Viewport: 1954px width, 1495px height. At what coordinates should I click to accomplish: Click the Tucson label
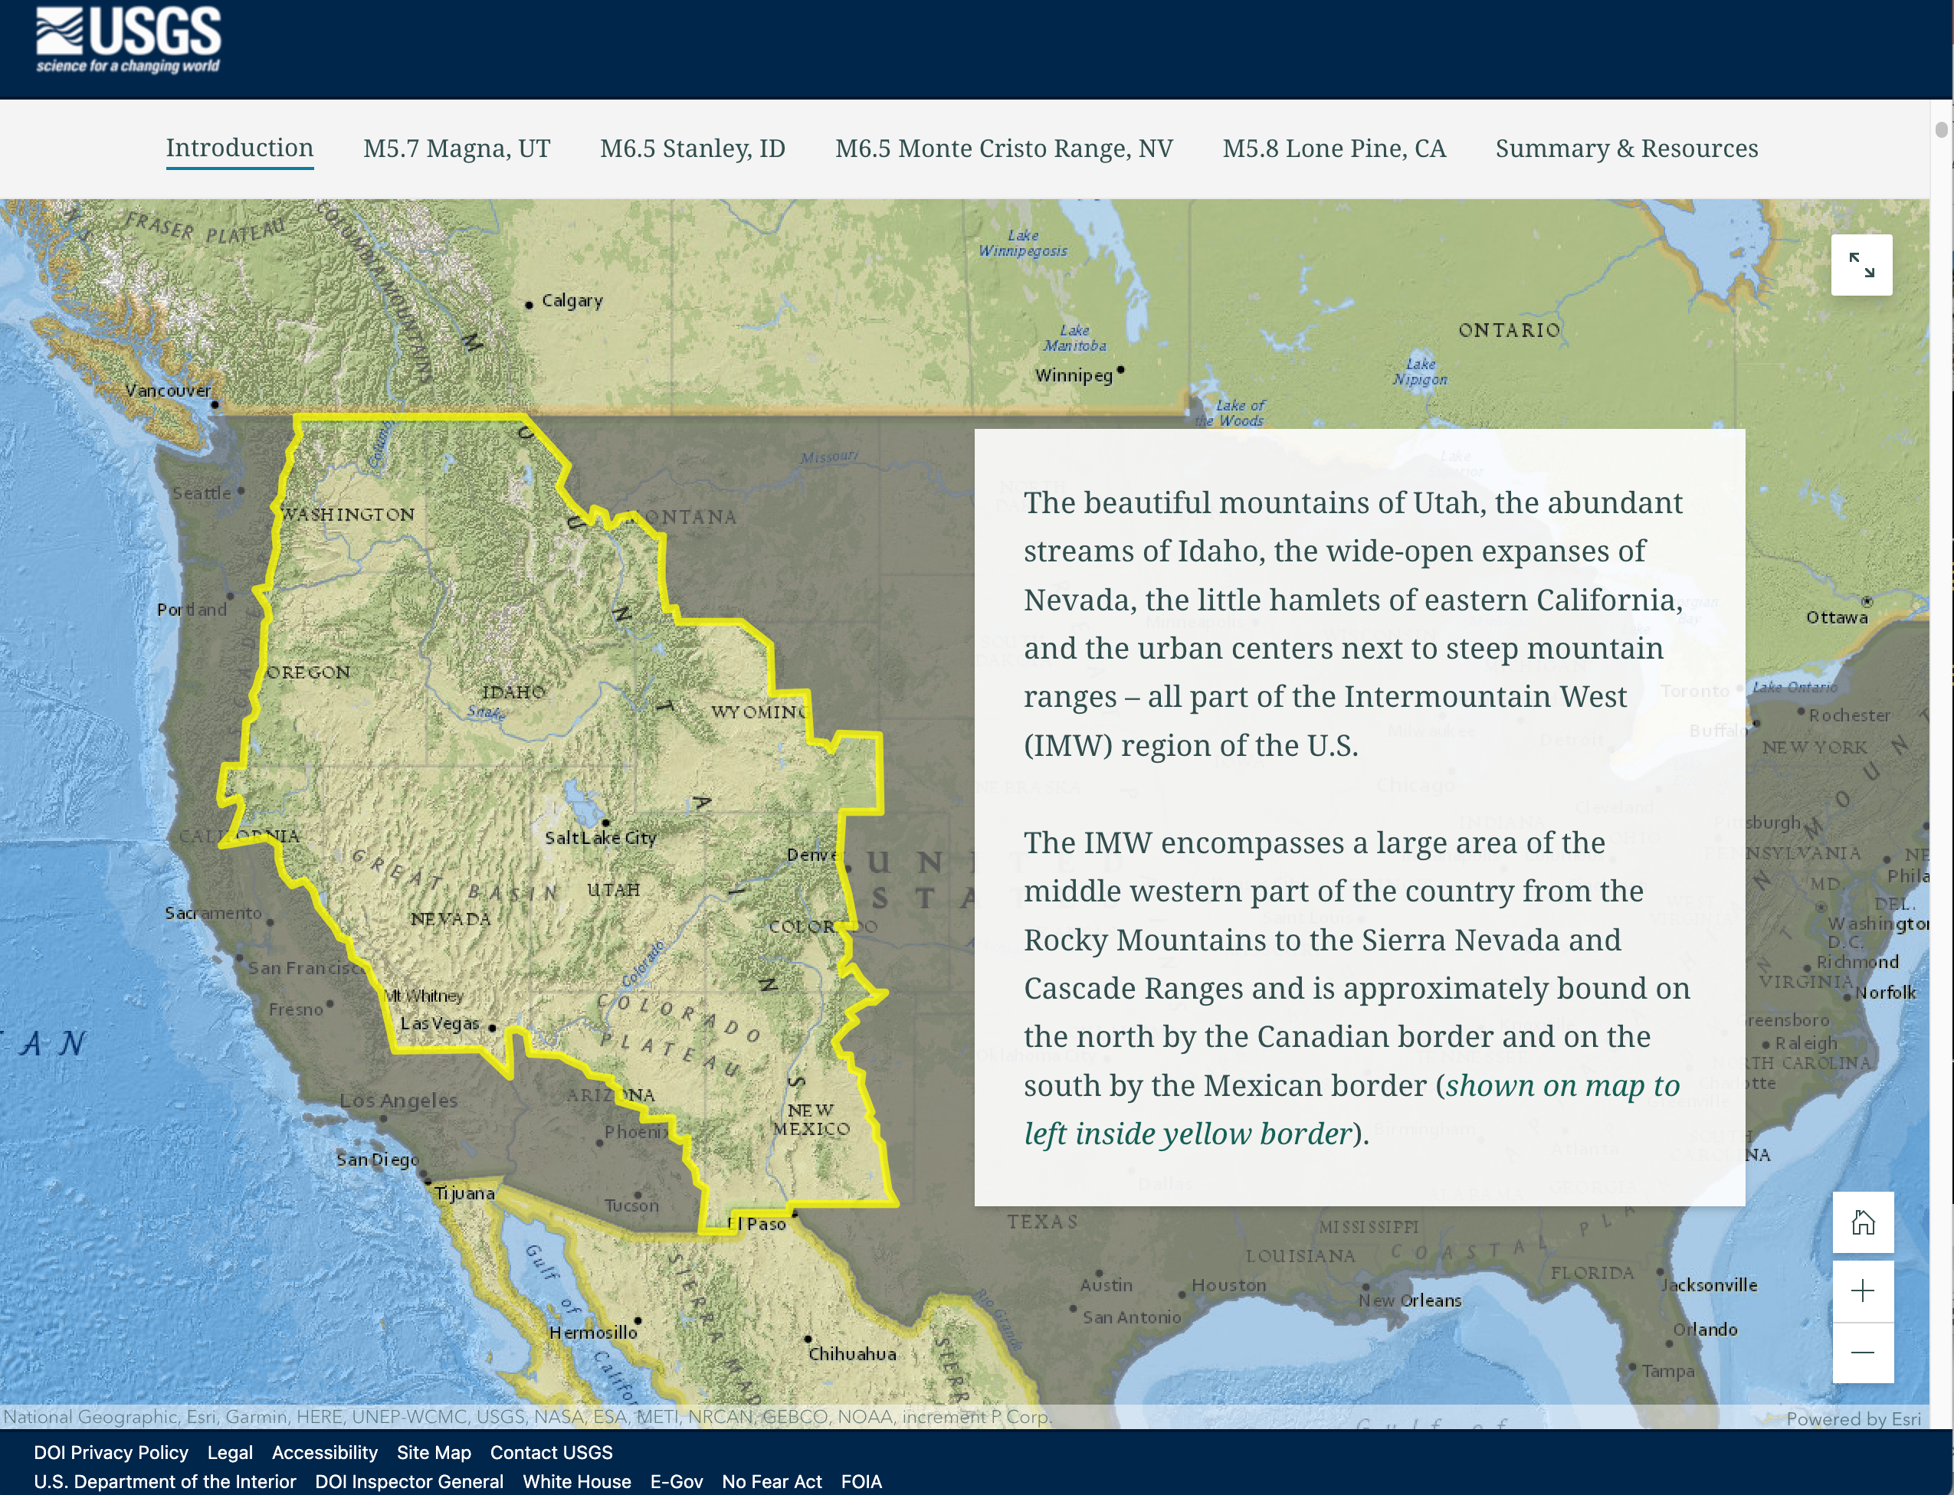pos(631,1205)
